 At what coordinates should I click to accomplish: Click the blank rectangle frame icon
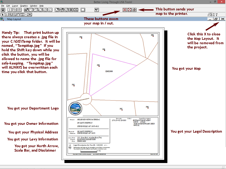[x=83, y=10]
